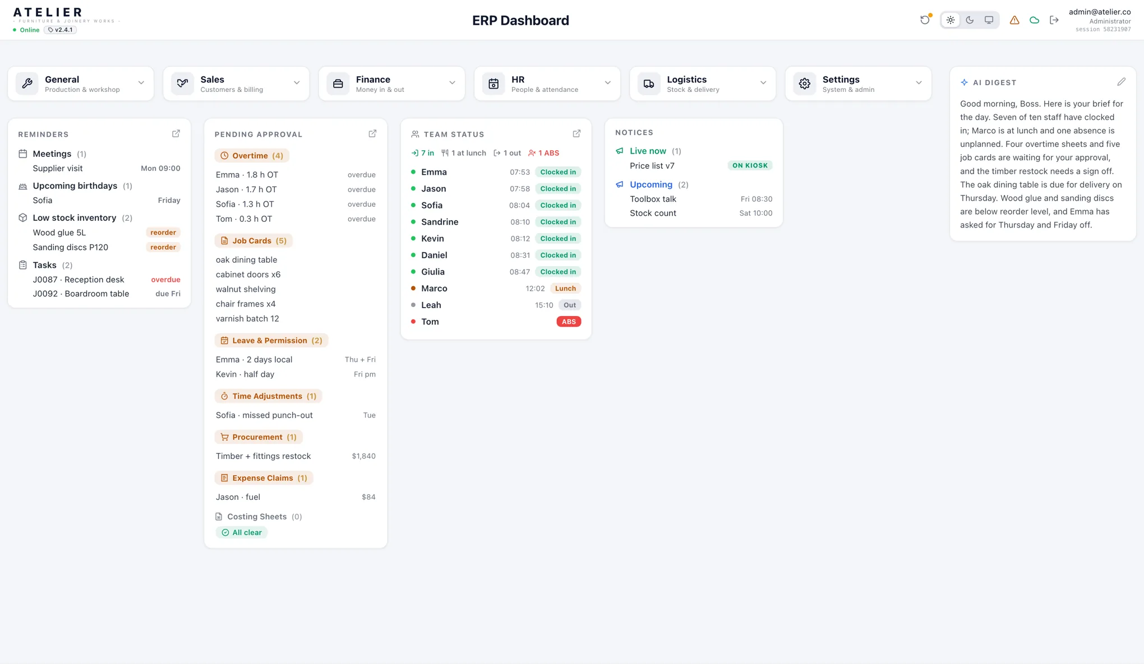The image size is (1144, 664).
Task: Click the Sales handshake icon
Action: point(182,83)
